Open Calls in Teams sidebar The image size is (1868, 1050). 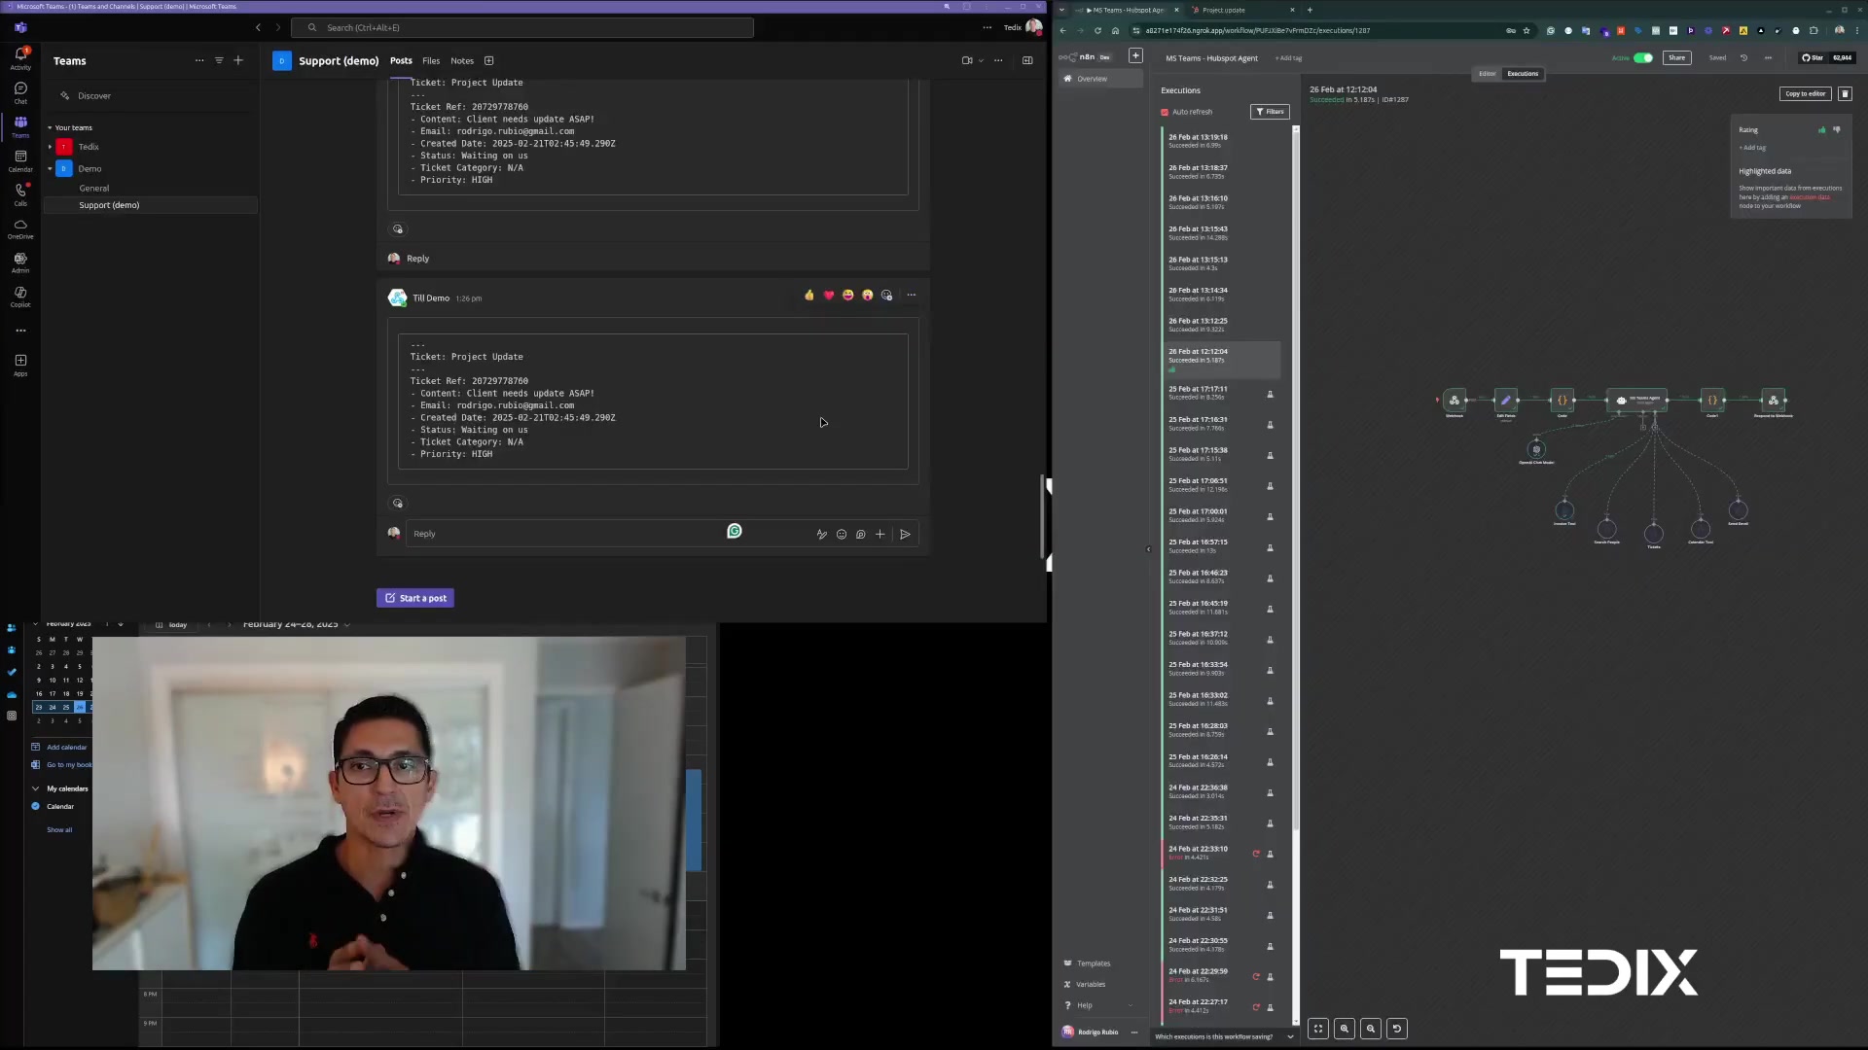20,194
